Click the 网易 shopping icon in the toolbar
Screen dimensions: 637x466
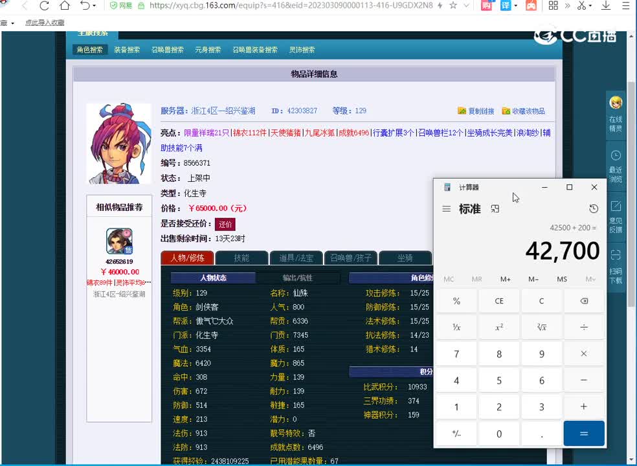pos(487,7)
